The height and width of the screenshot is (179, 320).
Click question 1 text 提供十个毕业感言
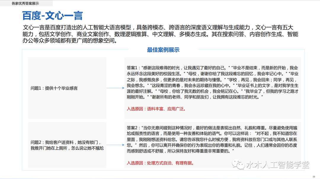point(54,88)
